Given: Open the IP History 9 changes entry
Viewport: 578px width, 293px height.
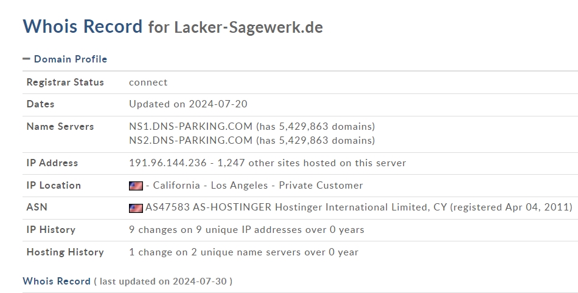Looking at the screenshot, I should pos(246,230).
